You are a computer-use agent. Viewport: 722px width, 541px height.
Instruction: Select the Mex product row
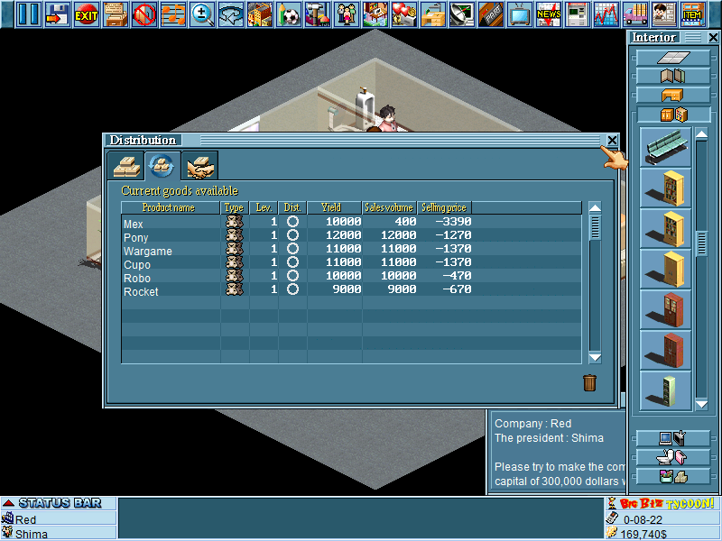[x=352, y=222]
